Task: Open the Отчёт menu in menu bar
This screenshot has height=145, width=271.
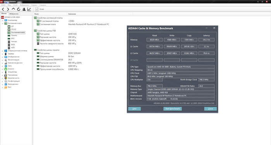Action: (15, 5)
